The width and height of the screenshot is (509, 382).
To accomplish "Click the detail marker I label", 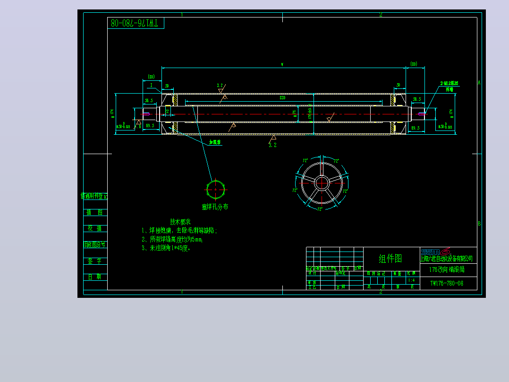I will coord(151,85).
